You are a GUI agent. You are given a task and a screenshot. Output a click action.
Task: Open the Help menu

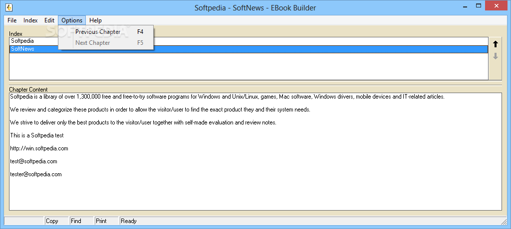[x=95, y=20]
